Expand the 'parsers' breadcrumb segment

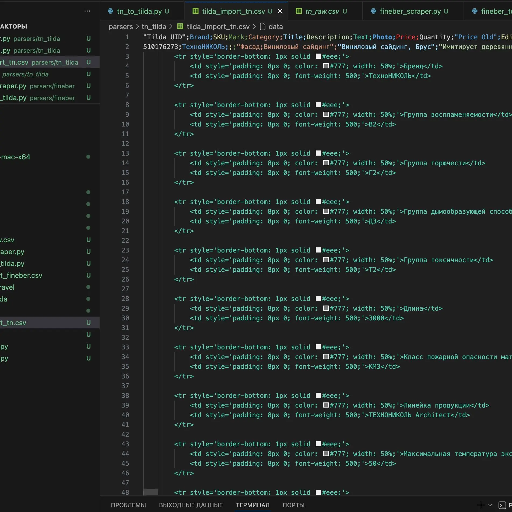point(121,27)
